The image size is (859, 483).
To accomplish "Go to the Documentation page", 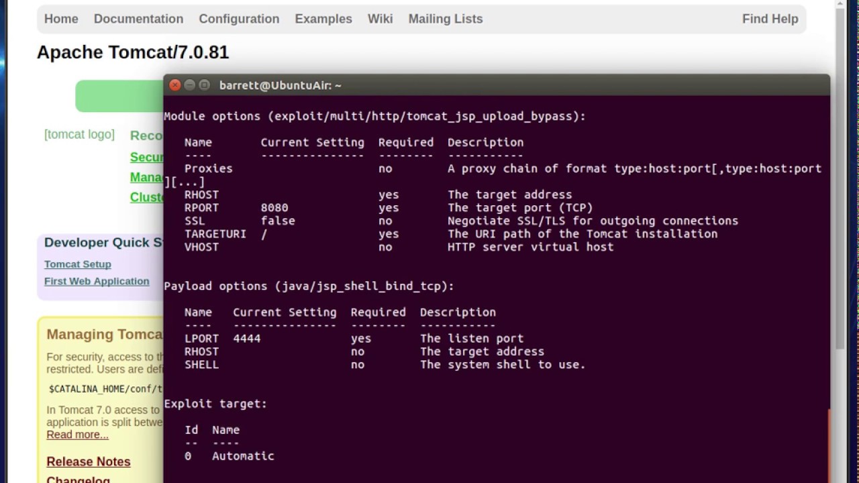I will coord(138,19).
